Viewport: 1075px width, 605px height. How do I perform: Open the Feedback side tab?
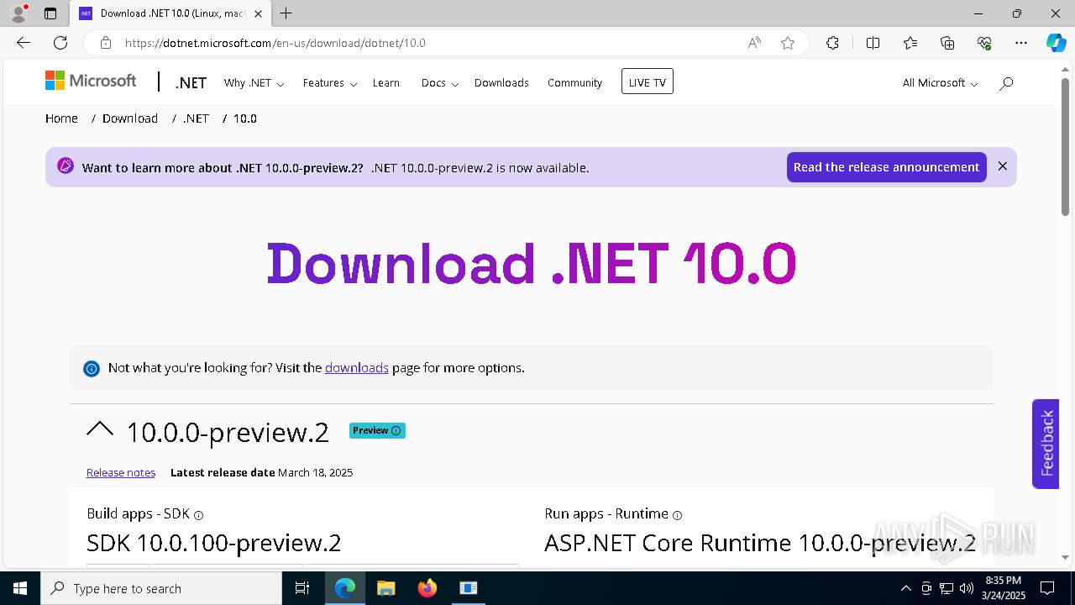1046,444
